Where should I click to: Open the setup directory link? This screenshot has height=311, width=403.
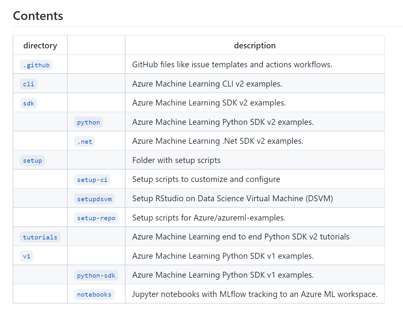tap(32, 161)
